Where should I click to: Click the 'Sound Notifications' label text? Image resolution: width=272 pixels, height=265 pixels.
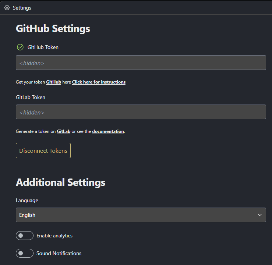point(59,253)
